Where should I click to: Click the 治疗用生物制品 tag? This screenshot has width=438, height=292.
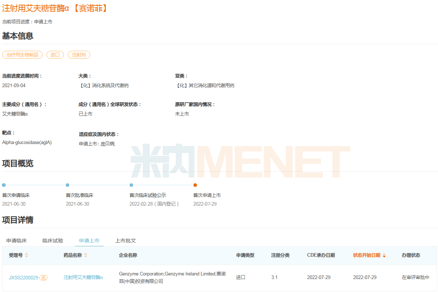click(22, 55)
